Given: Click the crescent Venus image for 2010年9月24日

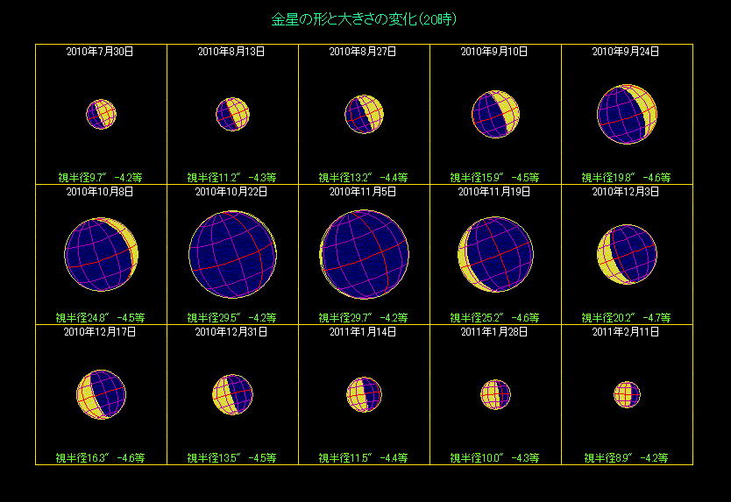Looking at the screenshot, I should (627, 114).
